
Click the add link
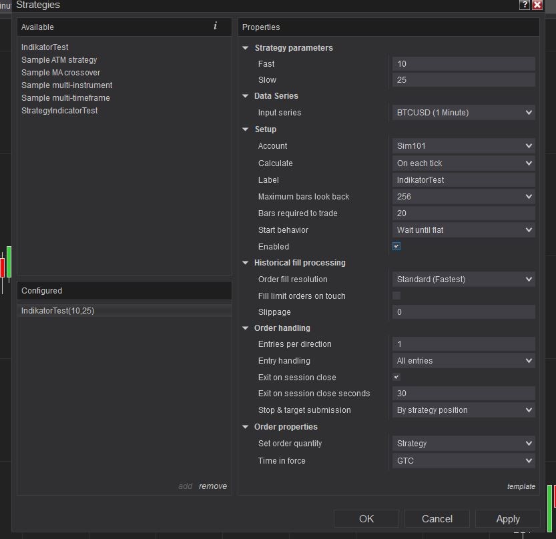pyautogui.click(x=185, y=486)
